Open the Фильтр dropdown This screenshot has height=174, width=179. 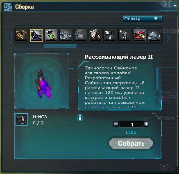(143, 18)
